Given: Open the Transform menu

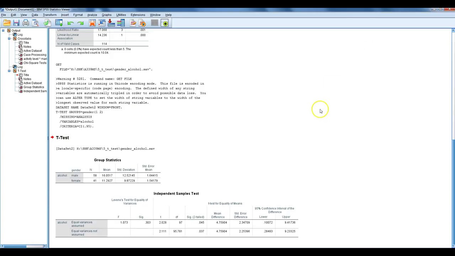Looking at the screenshot, I should (x=49, y=15).
